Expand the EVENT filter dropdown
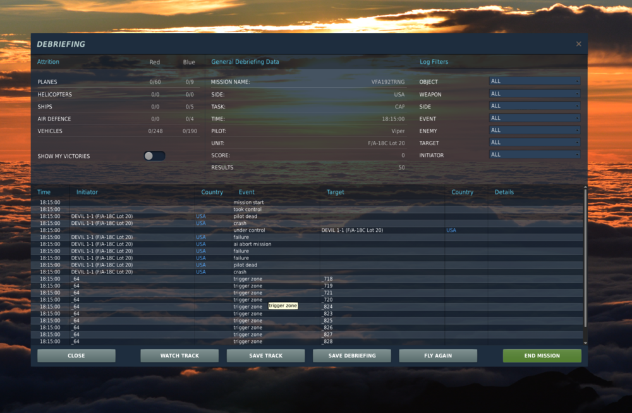632x413 pixels. (535, 118)
